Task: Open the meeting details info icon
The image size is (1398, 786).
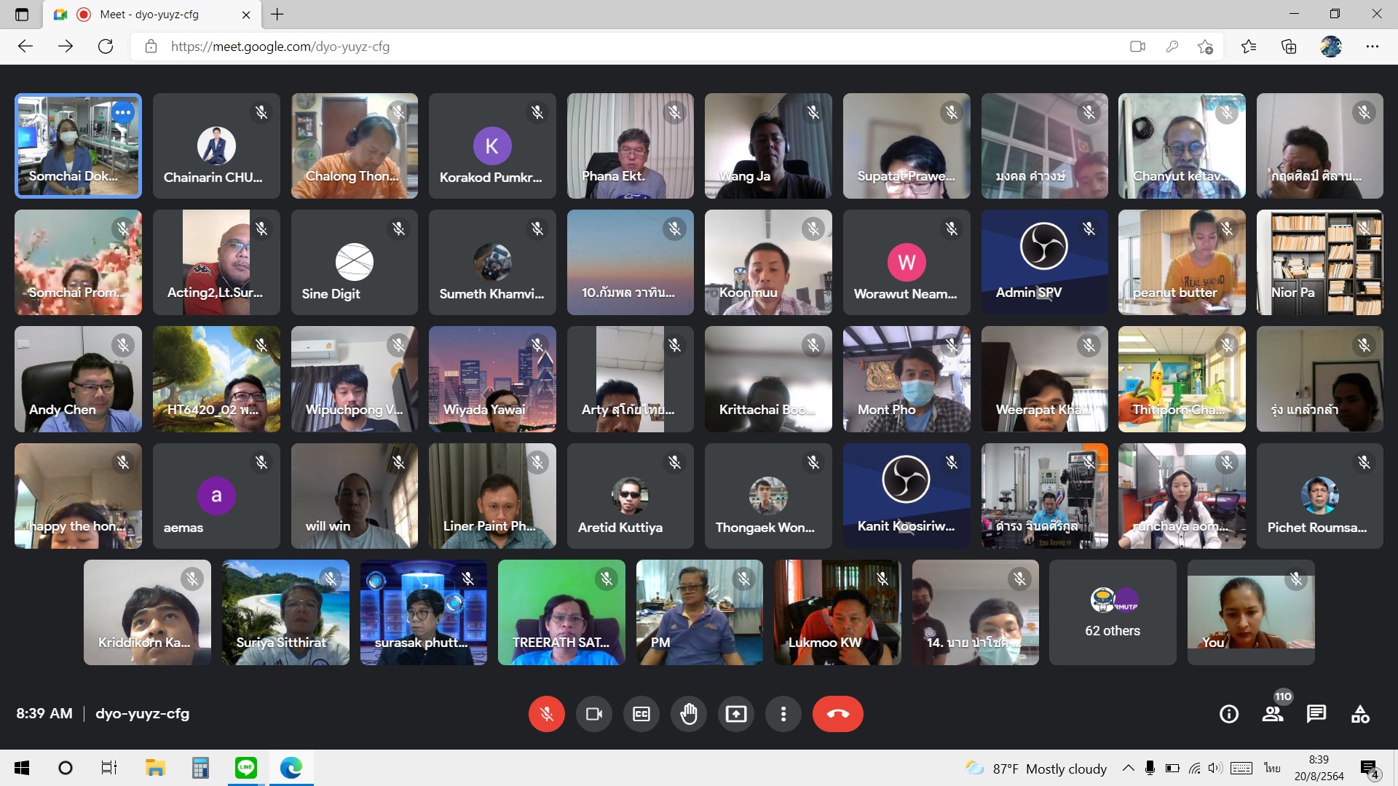Action: point(1228,714)
